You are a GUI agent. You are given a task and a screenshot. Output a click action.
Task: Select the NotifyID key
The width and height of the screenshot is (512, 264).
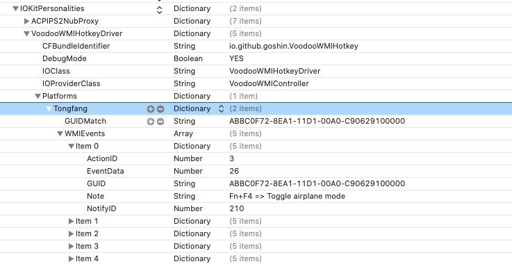[x=101, y=209]
